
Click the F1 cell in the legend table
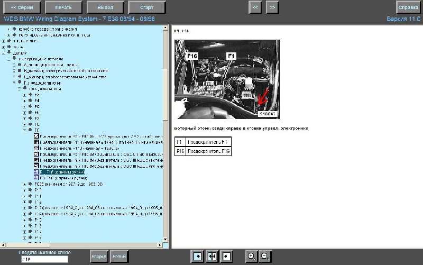tap(180, 142)
